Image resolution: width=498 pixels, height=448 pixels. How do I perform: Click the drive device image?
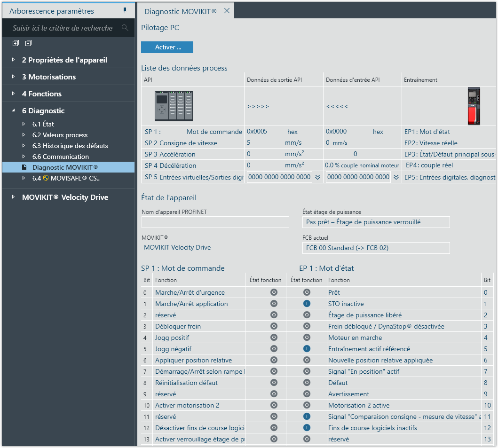click(x=474, y=106)
